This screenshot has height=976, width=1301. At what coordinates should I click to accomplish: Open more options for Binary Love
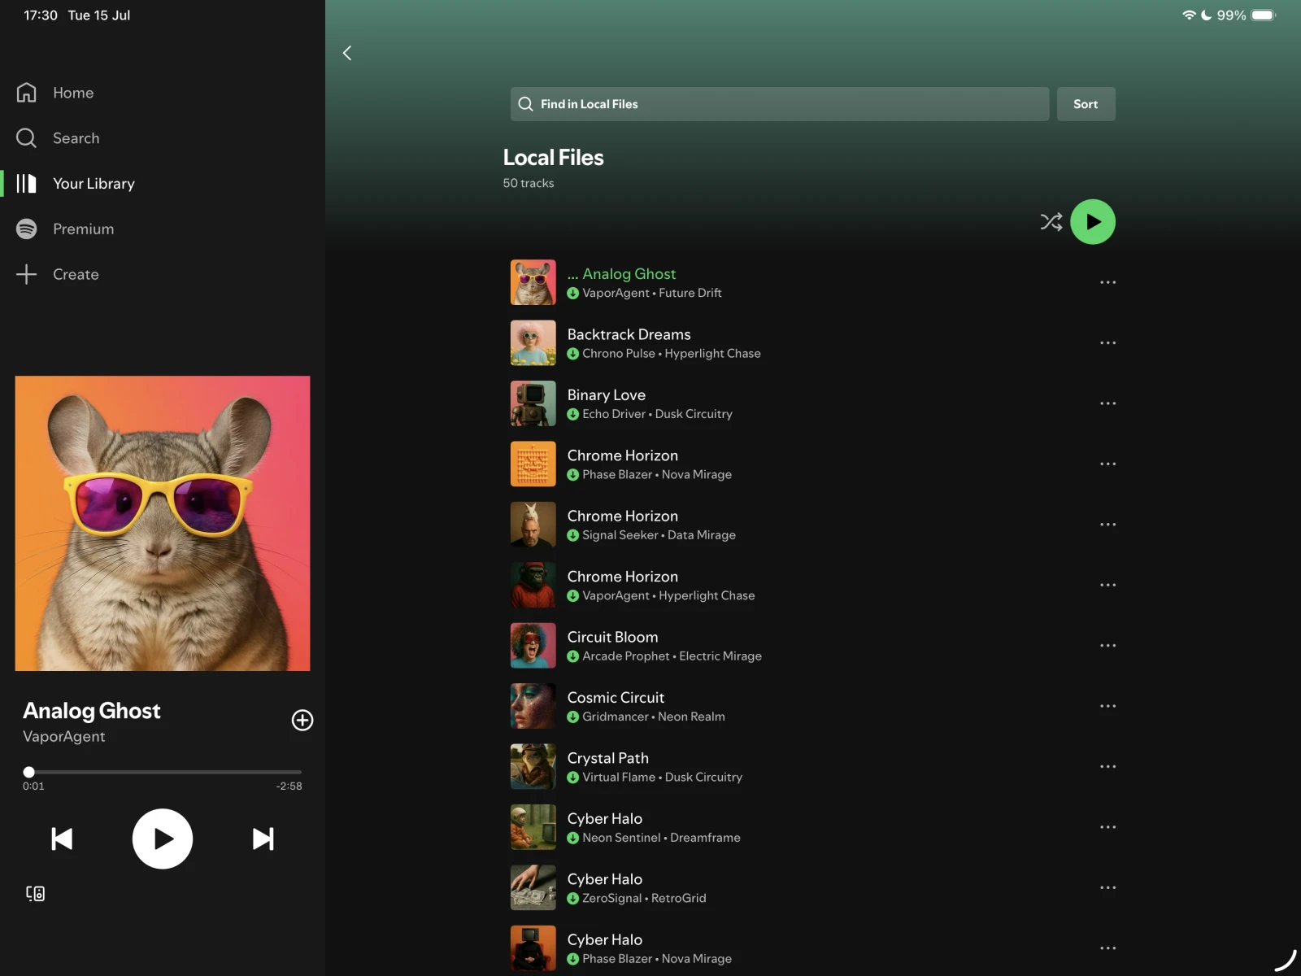pos(1107,403)
